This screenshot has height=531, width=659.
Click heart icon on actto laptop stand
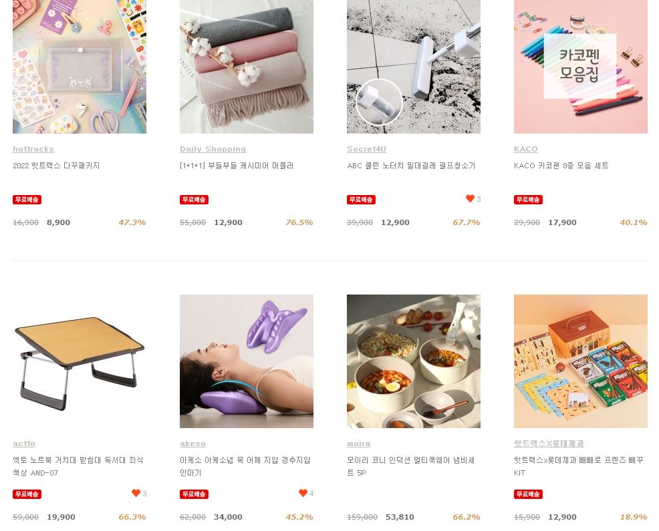[x=136, y=493]
